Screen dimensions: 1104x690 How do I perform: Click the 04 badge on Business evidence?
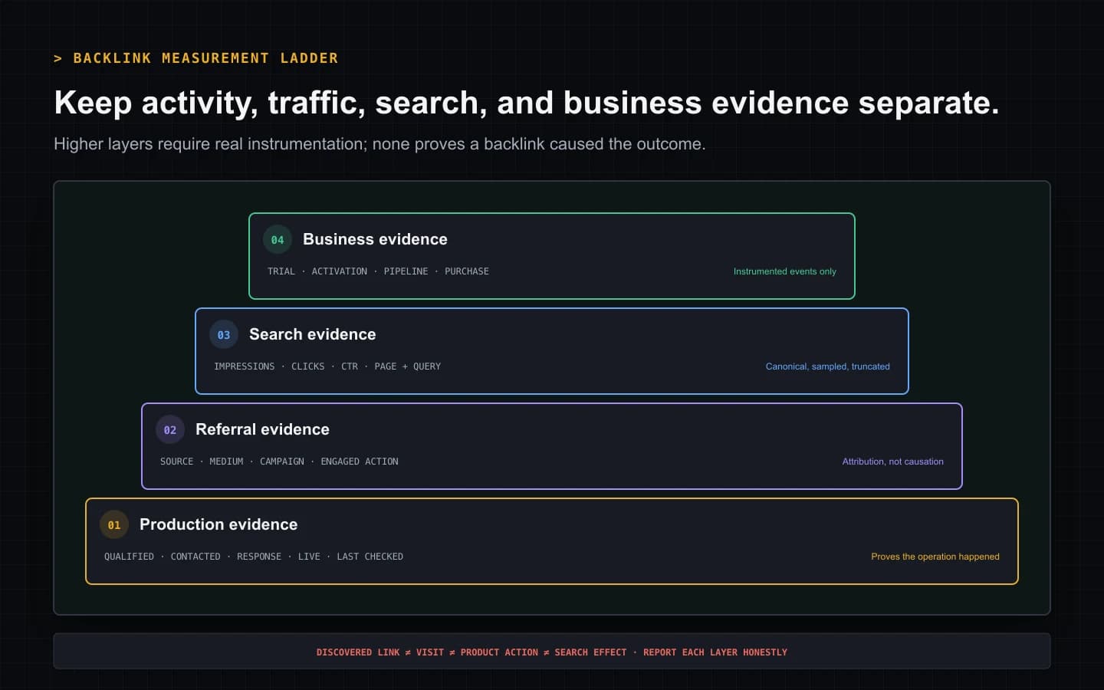(278, 240)
